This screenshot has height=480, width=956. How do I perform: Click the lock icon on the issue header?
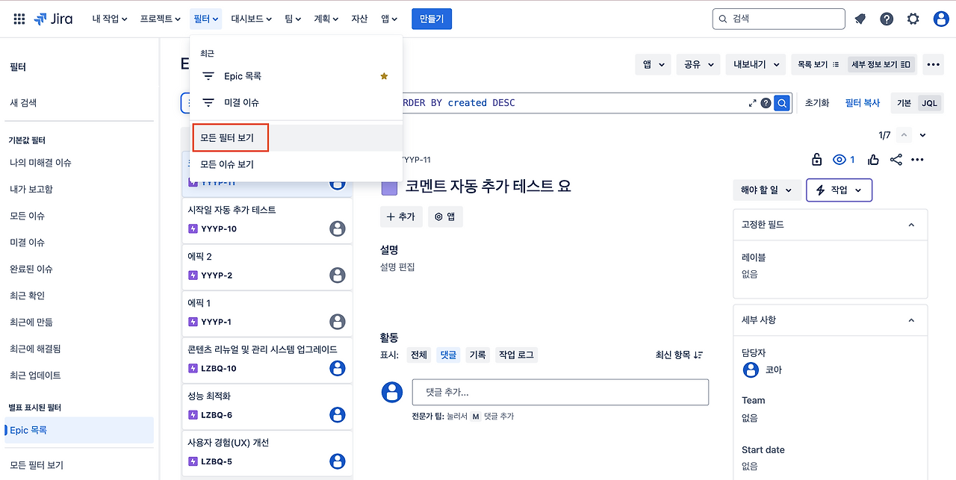817,159
